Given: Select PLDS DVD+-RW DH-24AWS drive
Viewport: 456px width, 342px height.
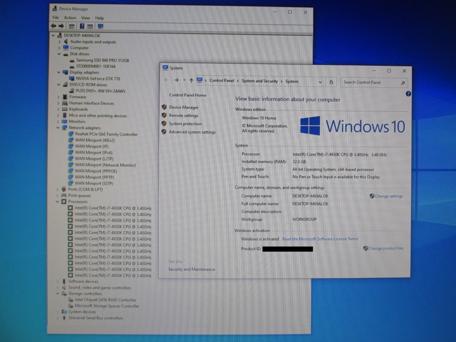Looking at the screenshot, I should pos(101,91).
